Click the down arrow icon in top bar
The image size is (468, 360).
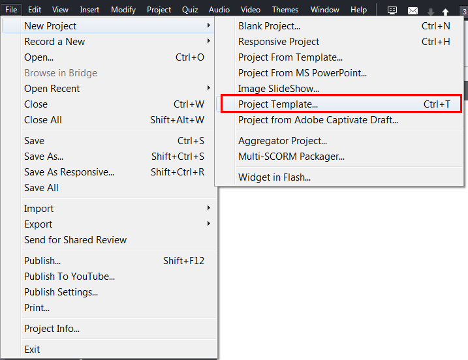coord(430,12)
